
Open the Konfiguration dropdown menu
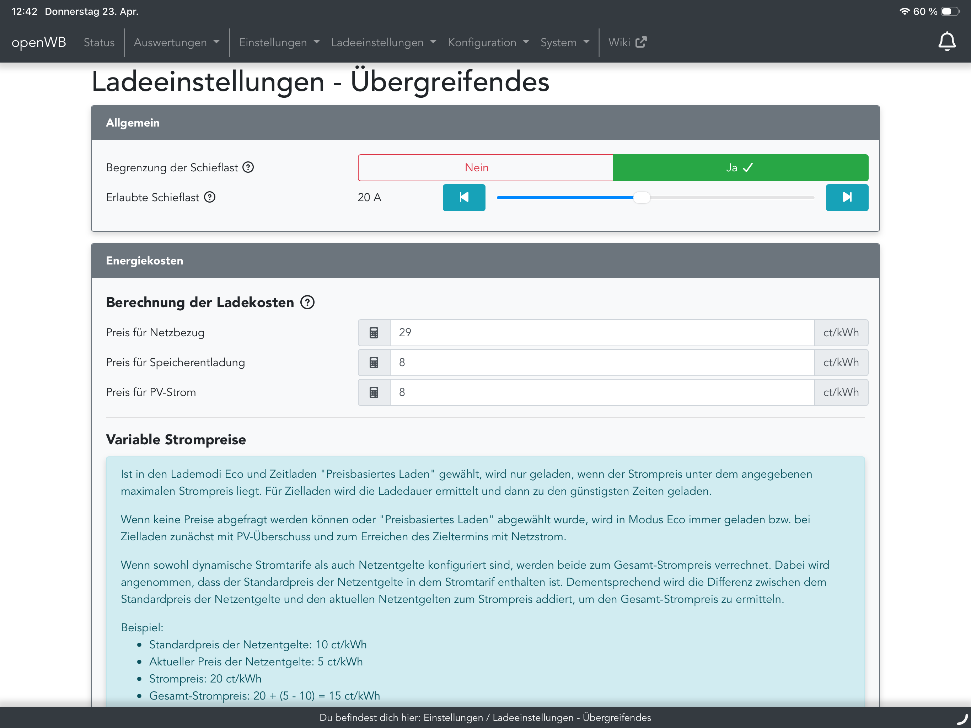488,43
